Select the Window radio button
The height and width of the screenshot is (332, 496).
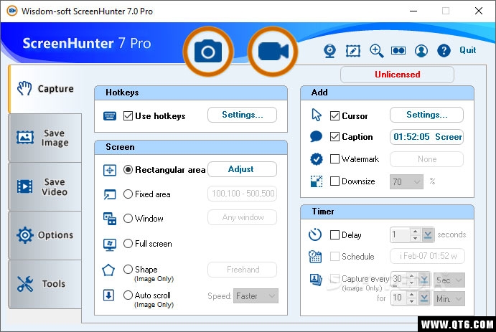point(128,218)
